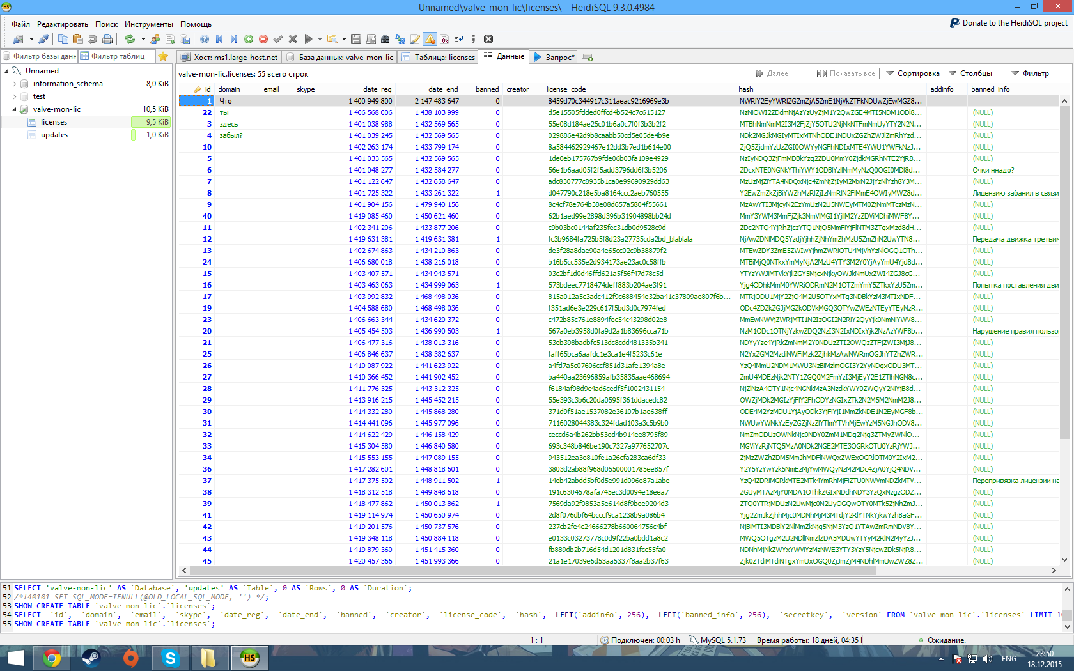
Task: Collapse the Unnamed session tree node
Action: [x=7, y=71]
